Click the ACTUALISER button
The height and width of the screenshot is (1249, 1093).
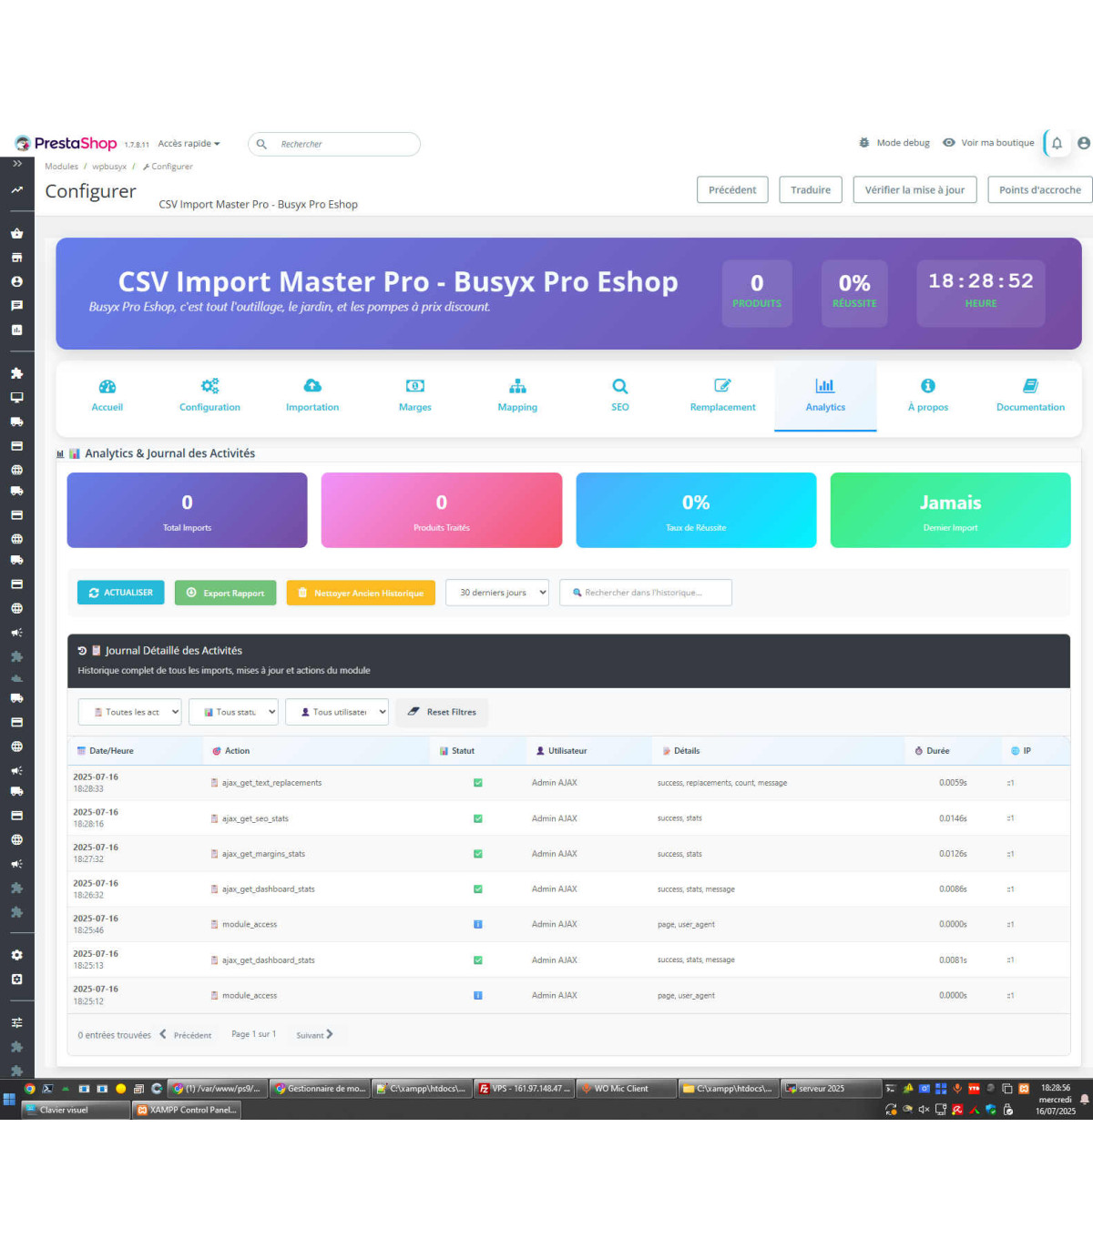point(121,593)
